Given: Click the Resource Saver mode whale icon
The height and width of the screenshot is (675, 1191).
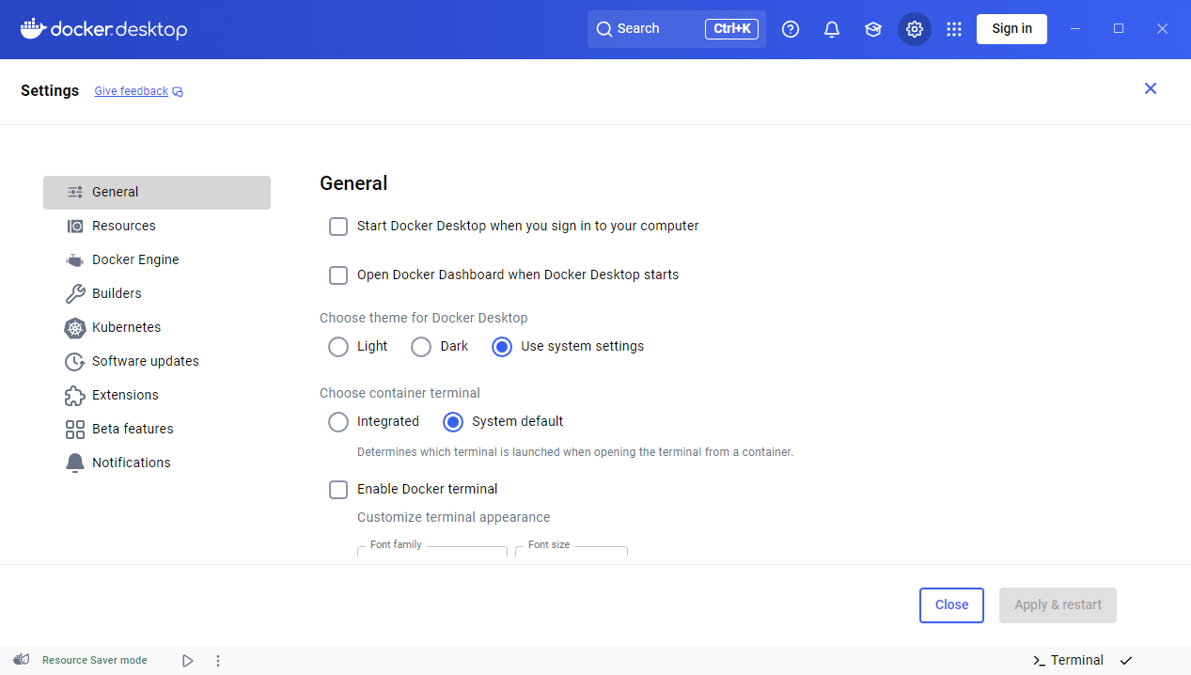Looking at the screenshot, I should pyautogui.click(x=21, y=660).
